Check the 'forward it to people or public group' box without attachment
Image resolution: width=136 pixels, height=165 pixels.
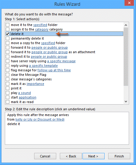pyautogui.click(x=8, y=47)
